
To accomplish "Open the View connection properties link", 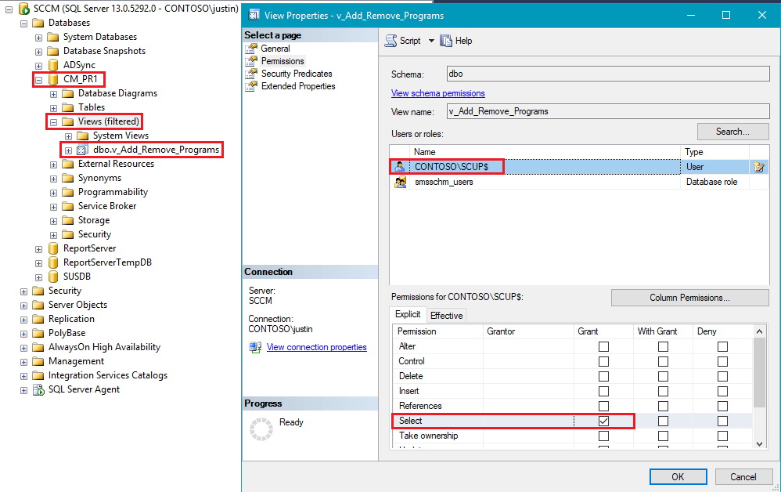I will click(x=316, y=347).
